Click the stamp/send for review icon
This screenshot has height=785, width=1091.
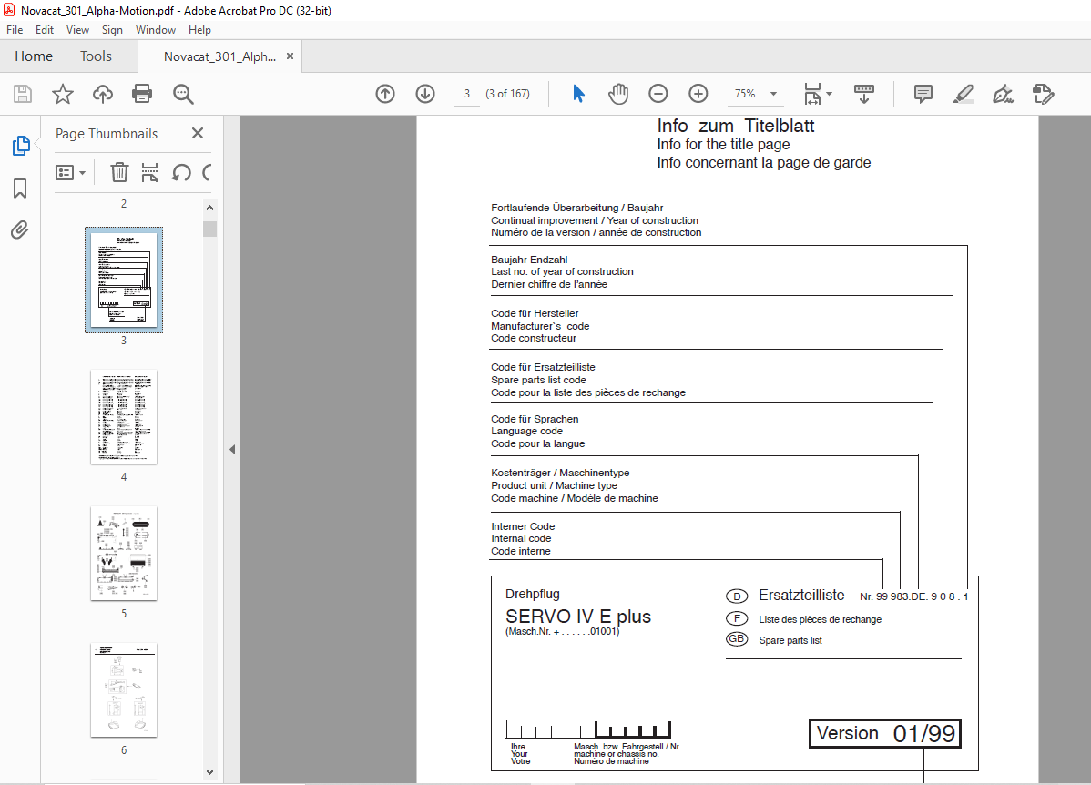click(x=1043, y=93)
